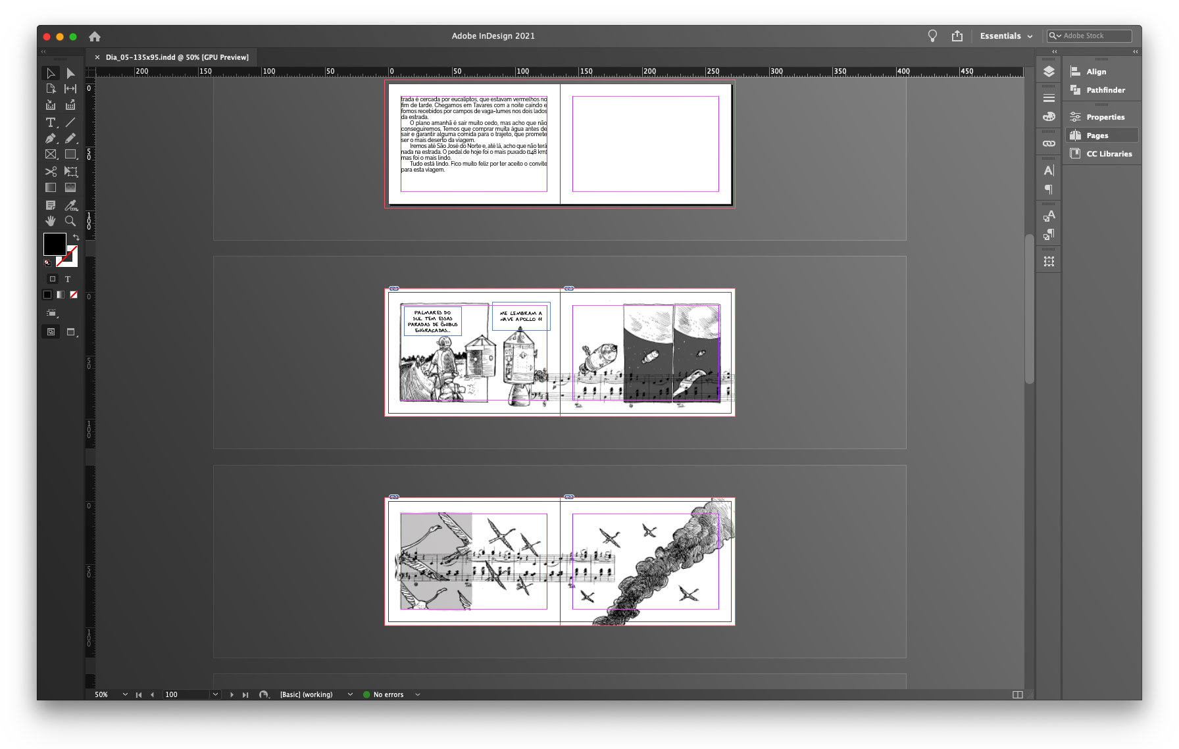1179x749 pixels.
Task: Choose the Page tool
Action: click(x=51, y=88)
